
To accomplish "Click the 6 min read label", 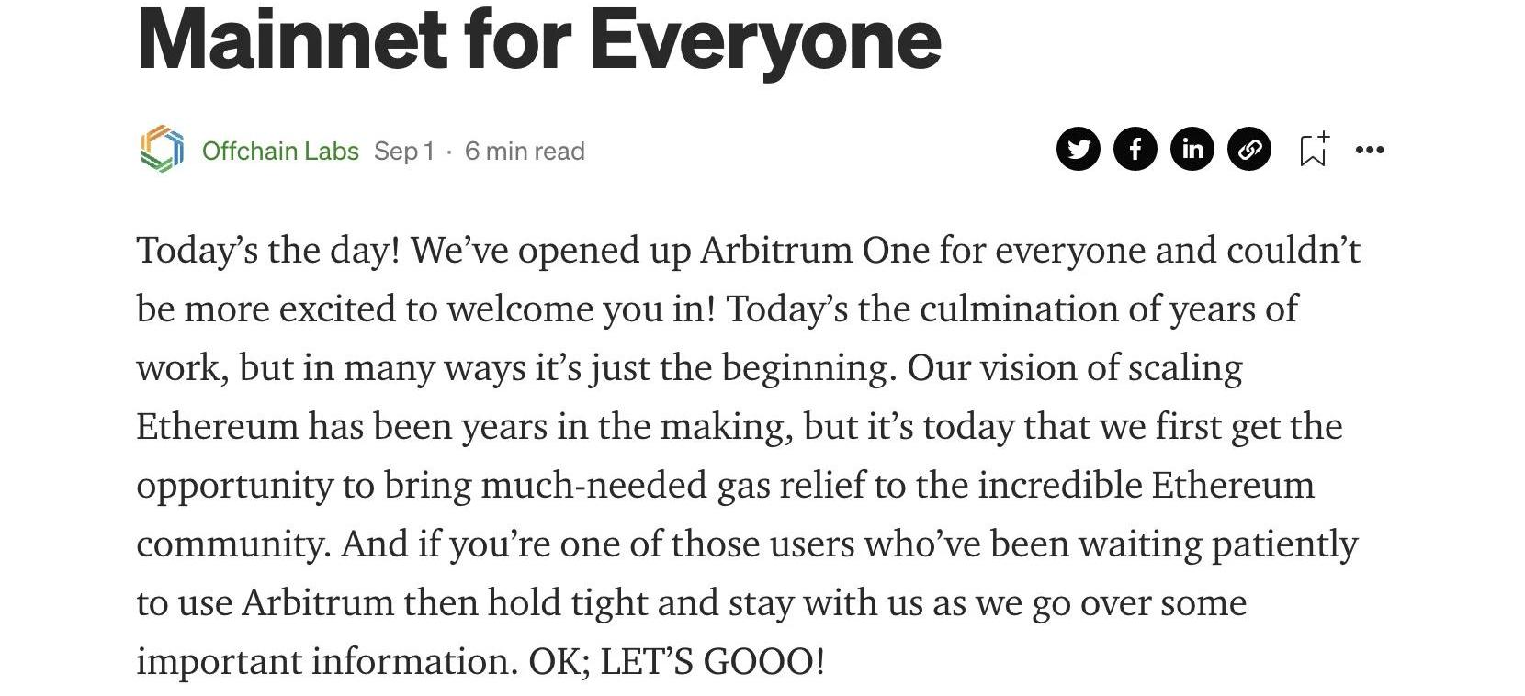I will click(525, 151).
